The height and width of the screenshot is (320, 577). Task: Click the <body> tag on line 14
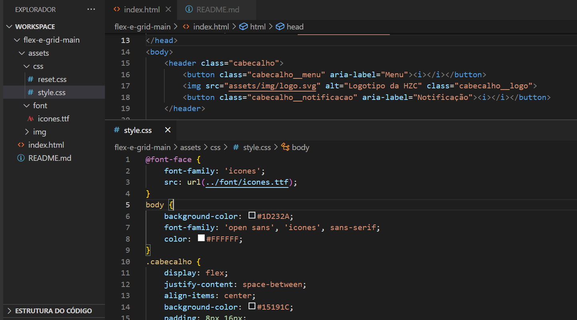pyautogui.click(x=159, y=52)
